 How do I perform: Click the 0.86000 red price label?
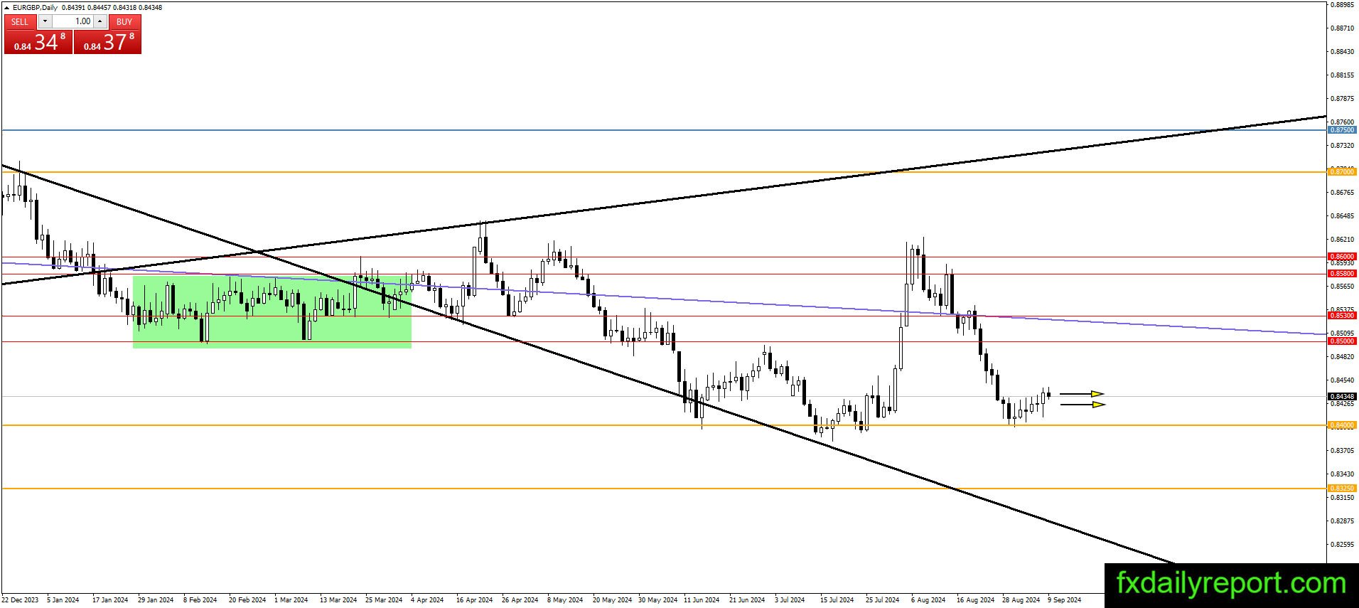coord(1342,256)
